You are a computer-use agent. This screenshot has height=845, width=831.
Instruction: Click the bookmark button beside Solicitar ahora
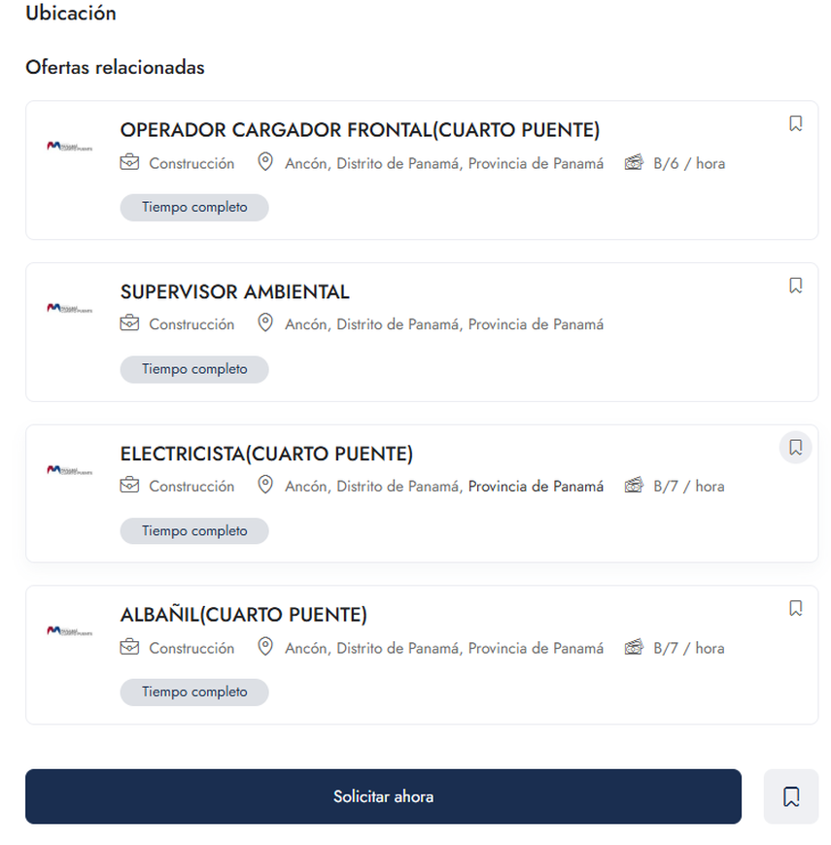pyautogui.click(x=791, y=796)
